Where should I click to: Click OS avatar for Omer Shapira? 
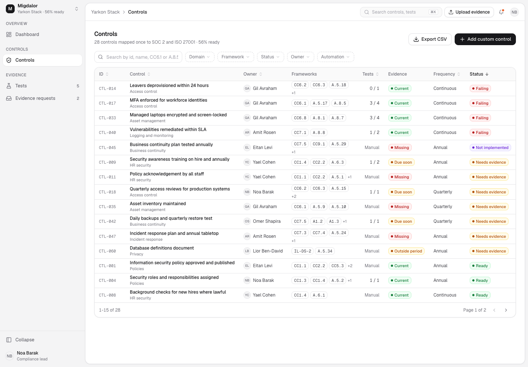coord(247,221)
